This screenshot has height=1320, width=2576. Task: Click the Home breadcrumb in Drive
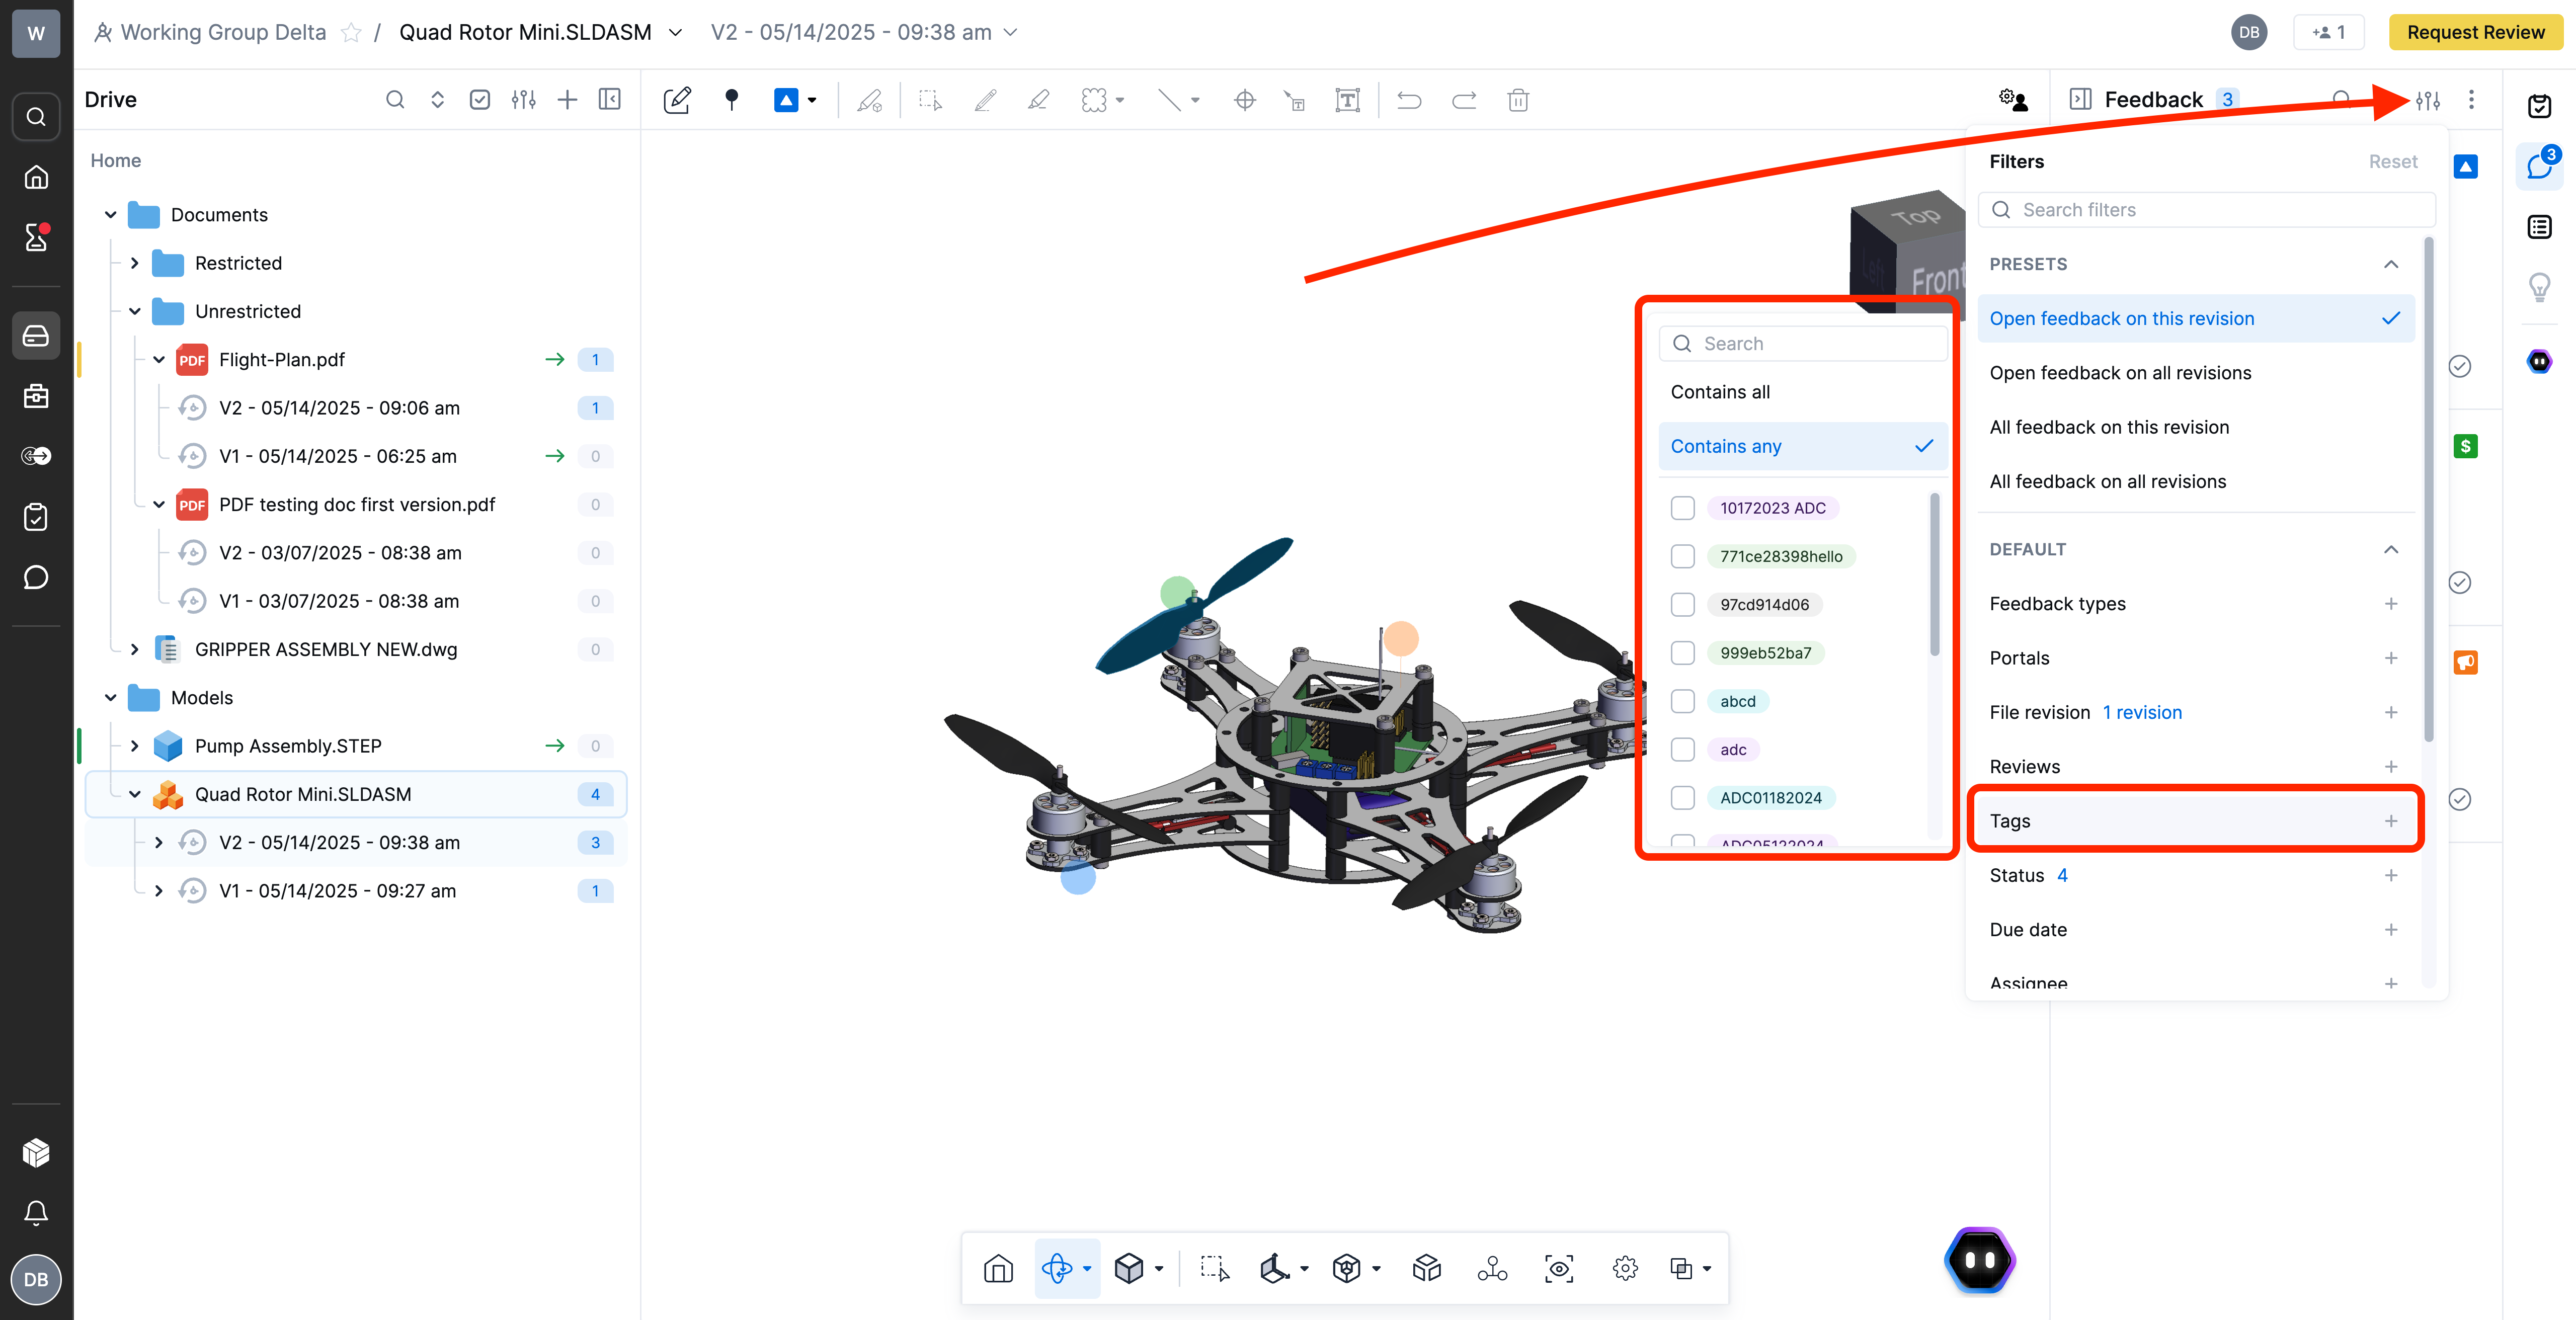pyautogui.click(x=115, y=160)
